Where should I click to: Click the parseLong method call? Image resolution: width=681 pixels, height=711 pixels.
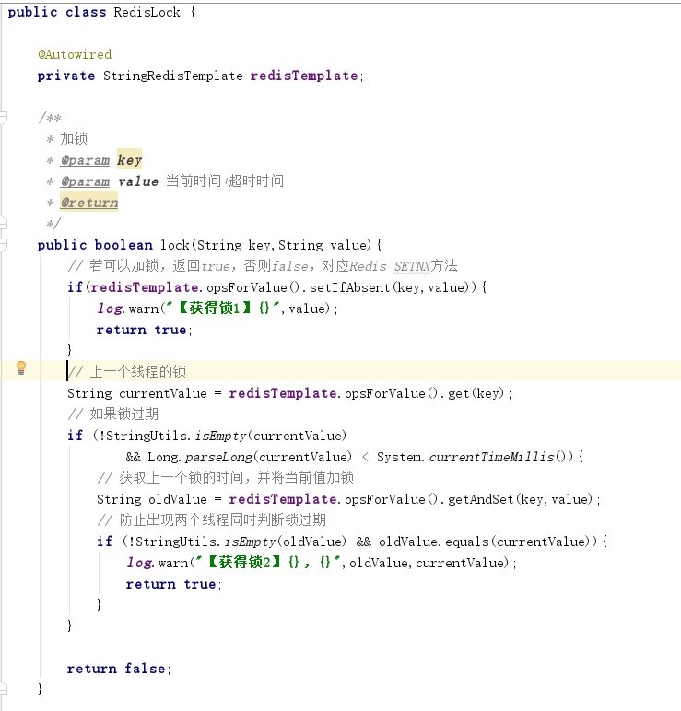[x=217, y=457]
